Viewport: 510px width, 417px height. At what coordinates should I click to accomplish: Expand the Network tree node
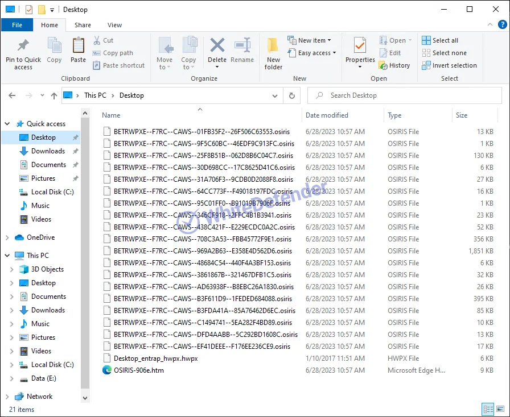(7, 397)
